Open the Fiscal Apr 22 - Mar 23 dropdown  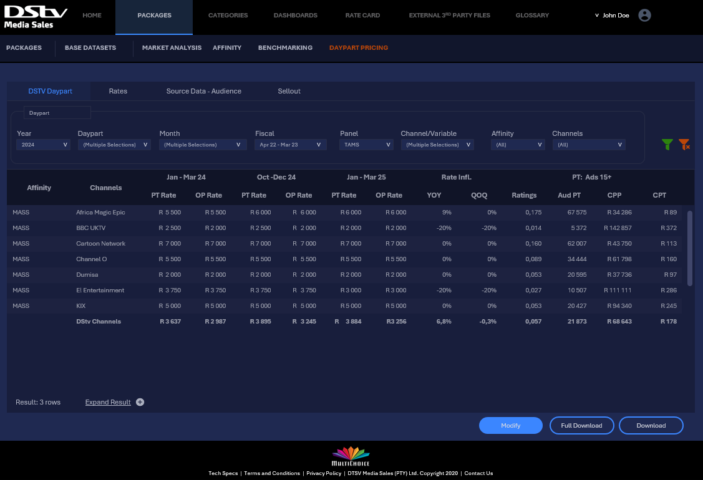tap(290, 145)
